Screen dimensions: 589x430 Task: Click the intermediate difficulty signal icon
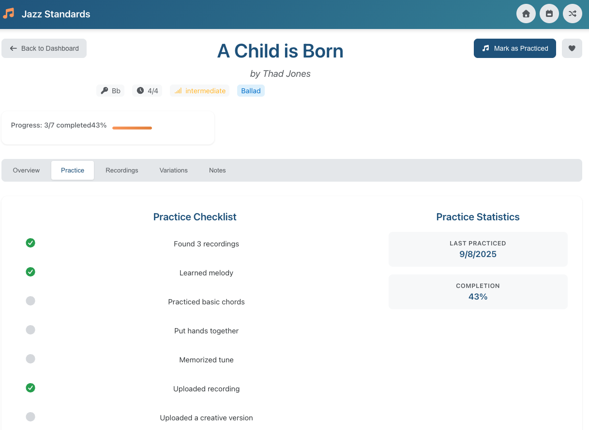coord(178,91)
